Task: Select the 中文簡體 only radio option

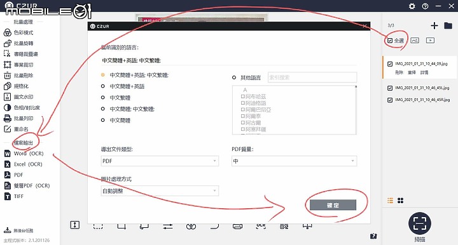Action: click(x=103, y=120)
